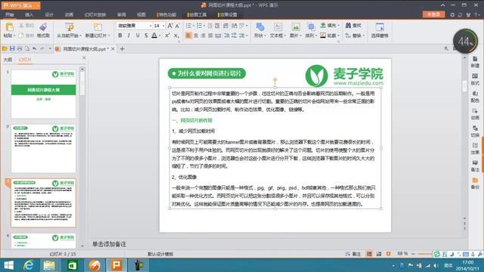
Task: Open the Fill (填充) color dropdown
Action: (x=339, y=26)
